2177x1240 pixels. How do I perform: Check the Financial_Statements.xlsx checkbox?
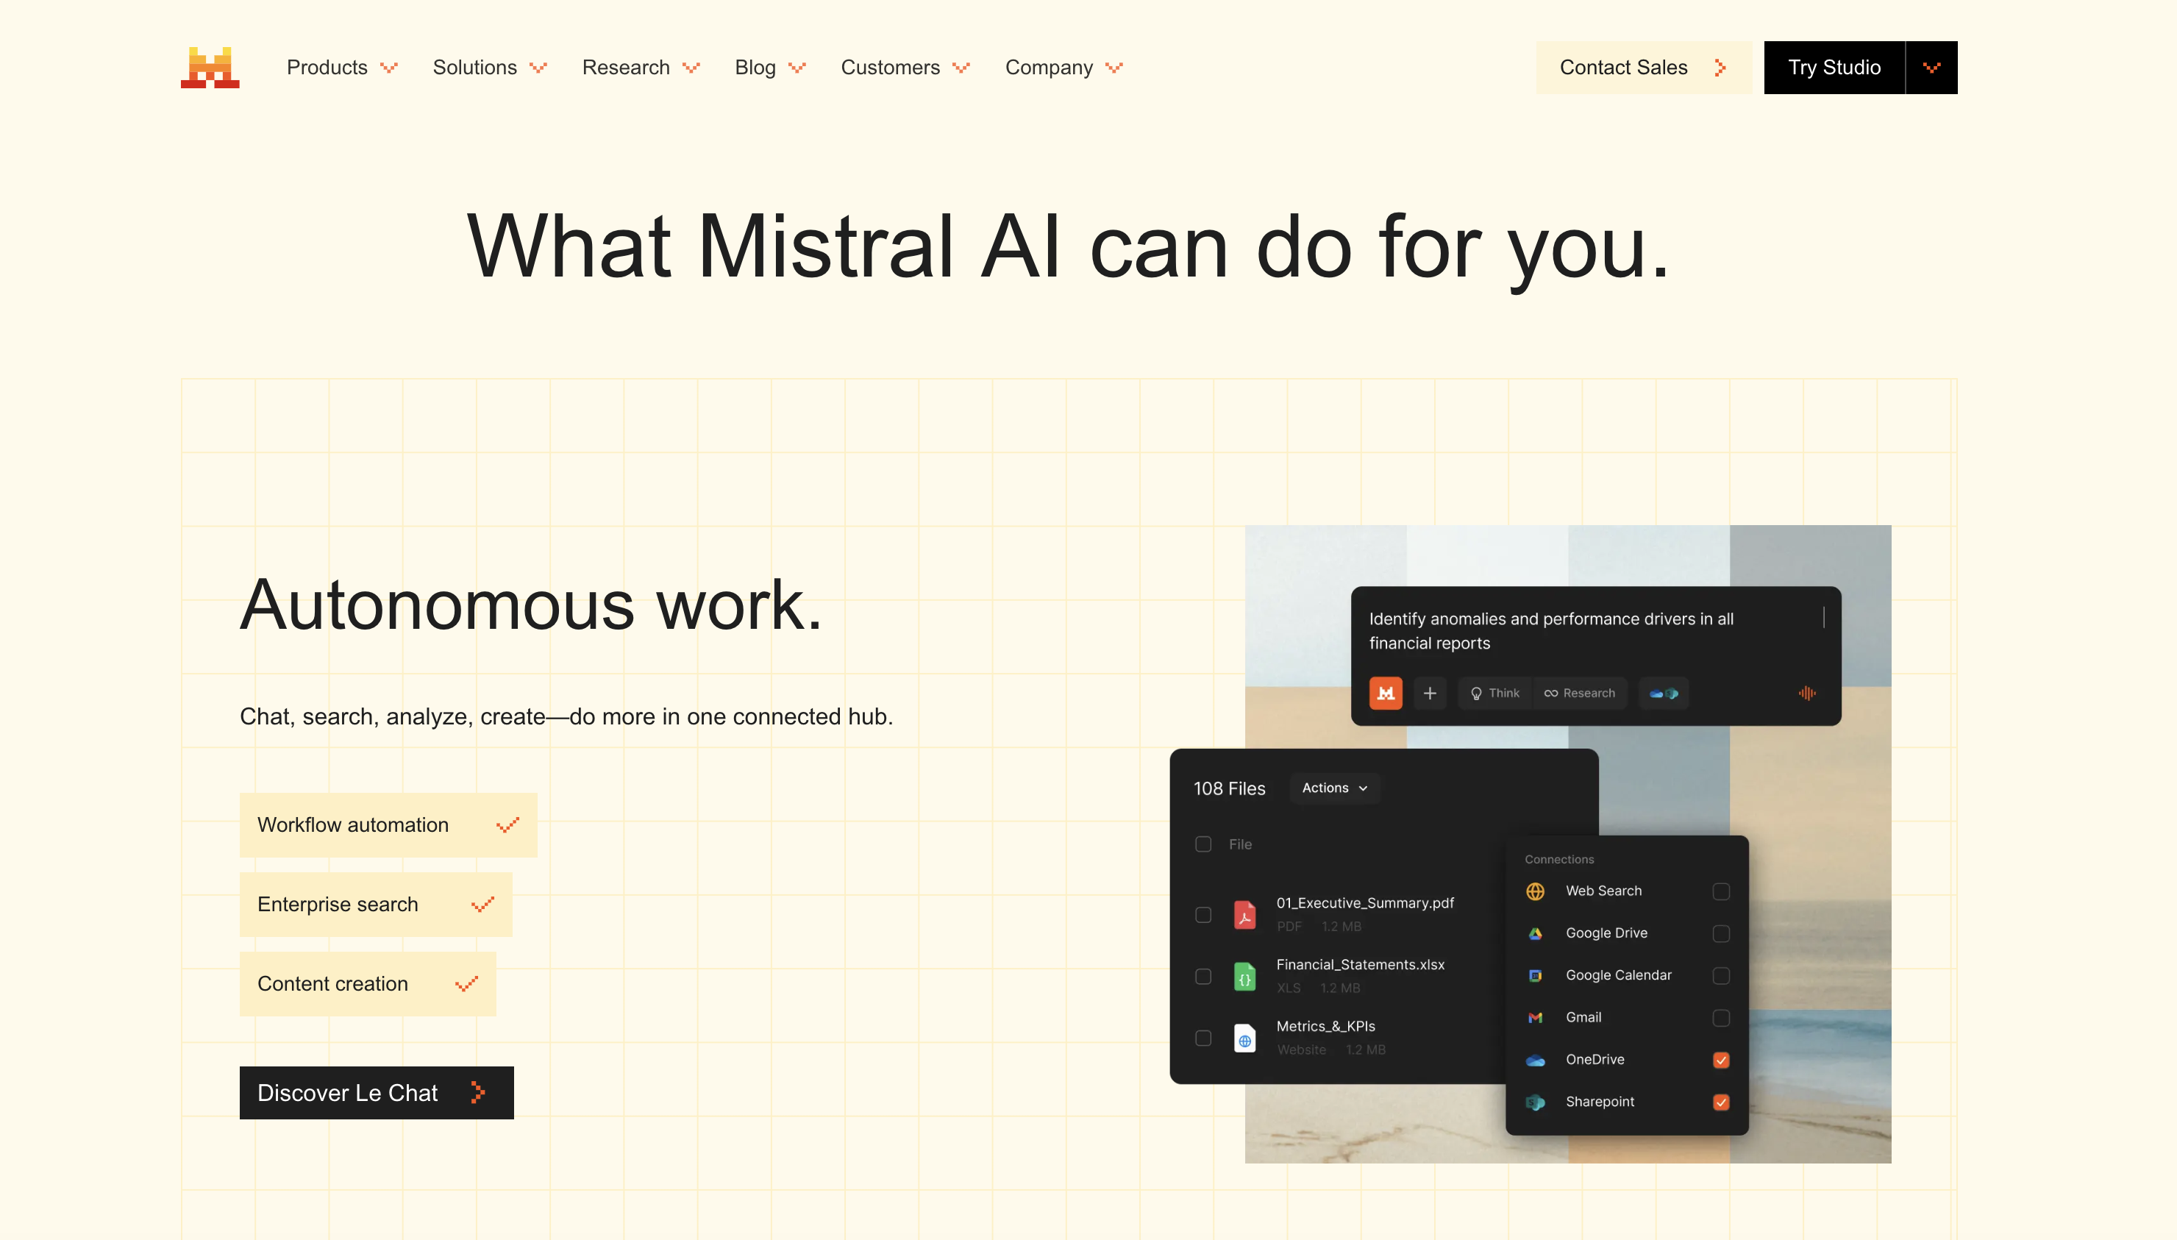tap(1202, 975)
